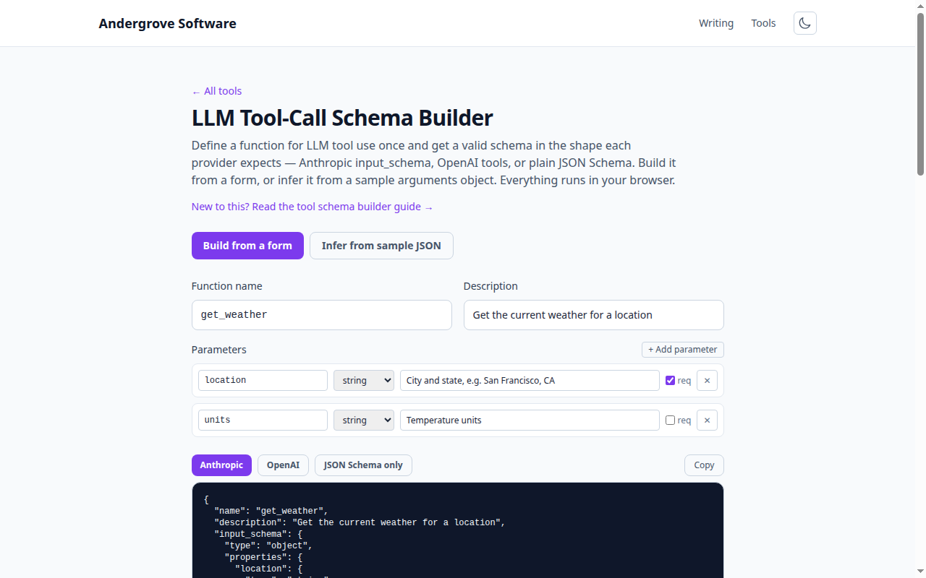Open the Writing nav link

[716, 23]
